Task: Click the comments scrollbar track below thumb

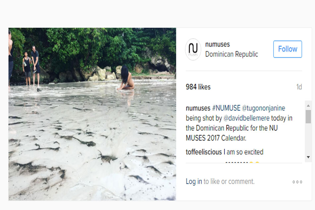Action: 308,139
